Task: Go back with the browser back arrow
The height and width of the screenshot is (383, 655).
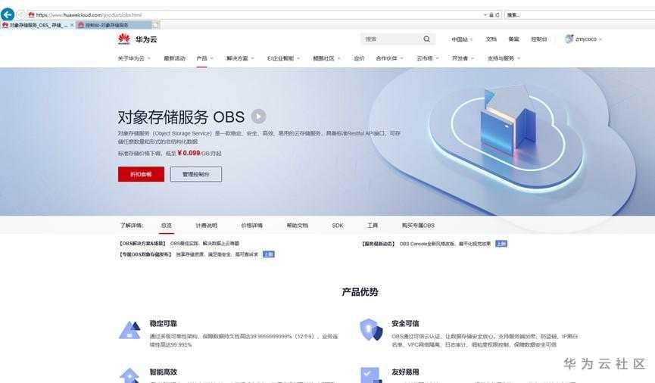Action: click(x=7, y=14)
